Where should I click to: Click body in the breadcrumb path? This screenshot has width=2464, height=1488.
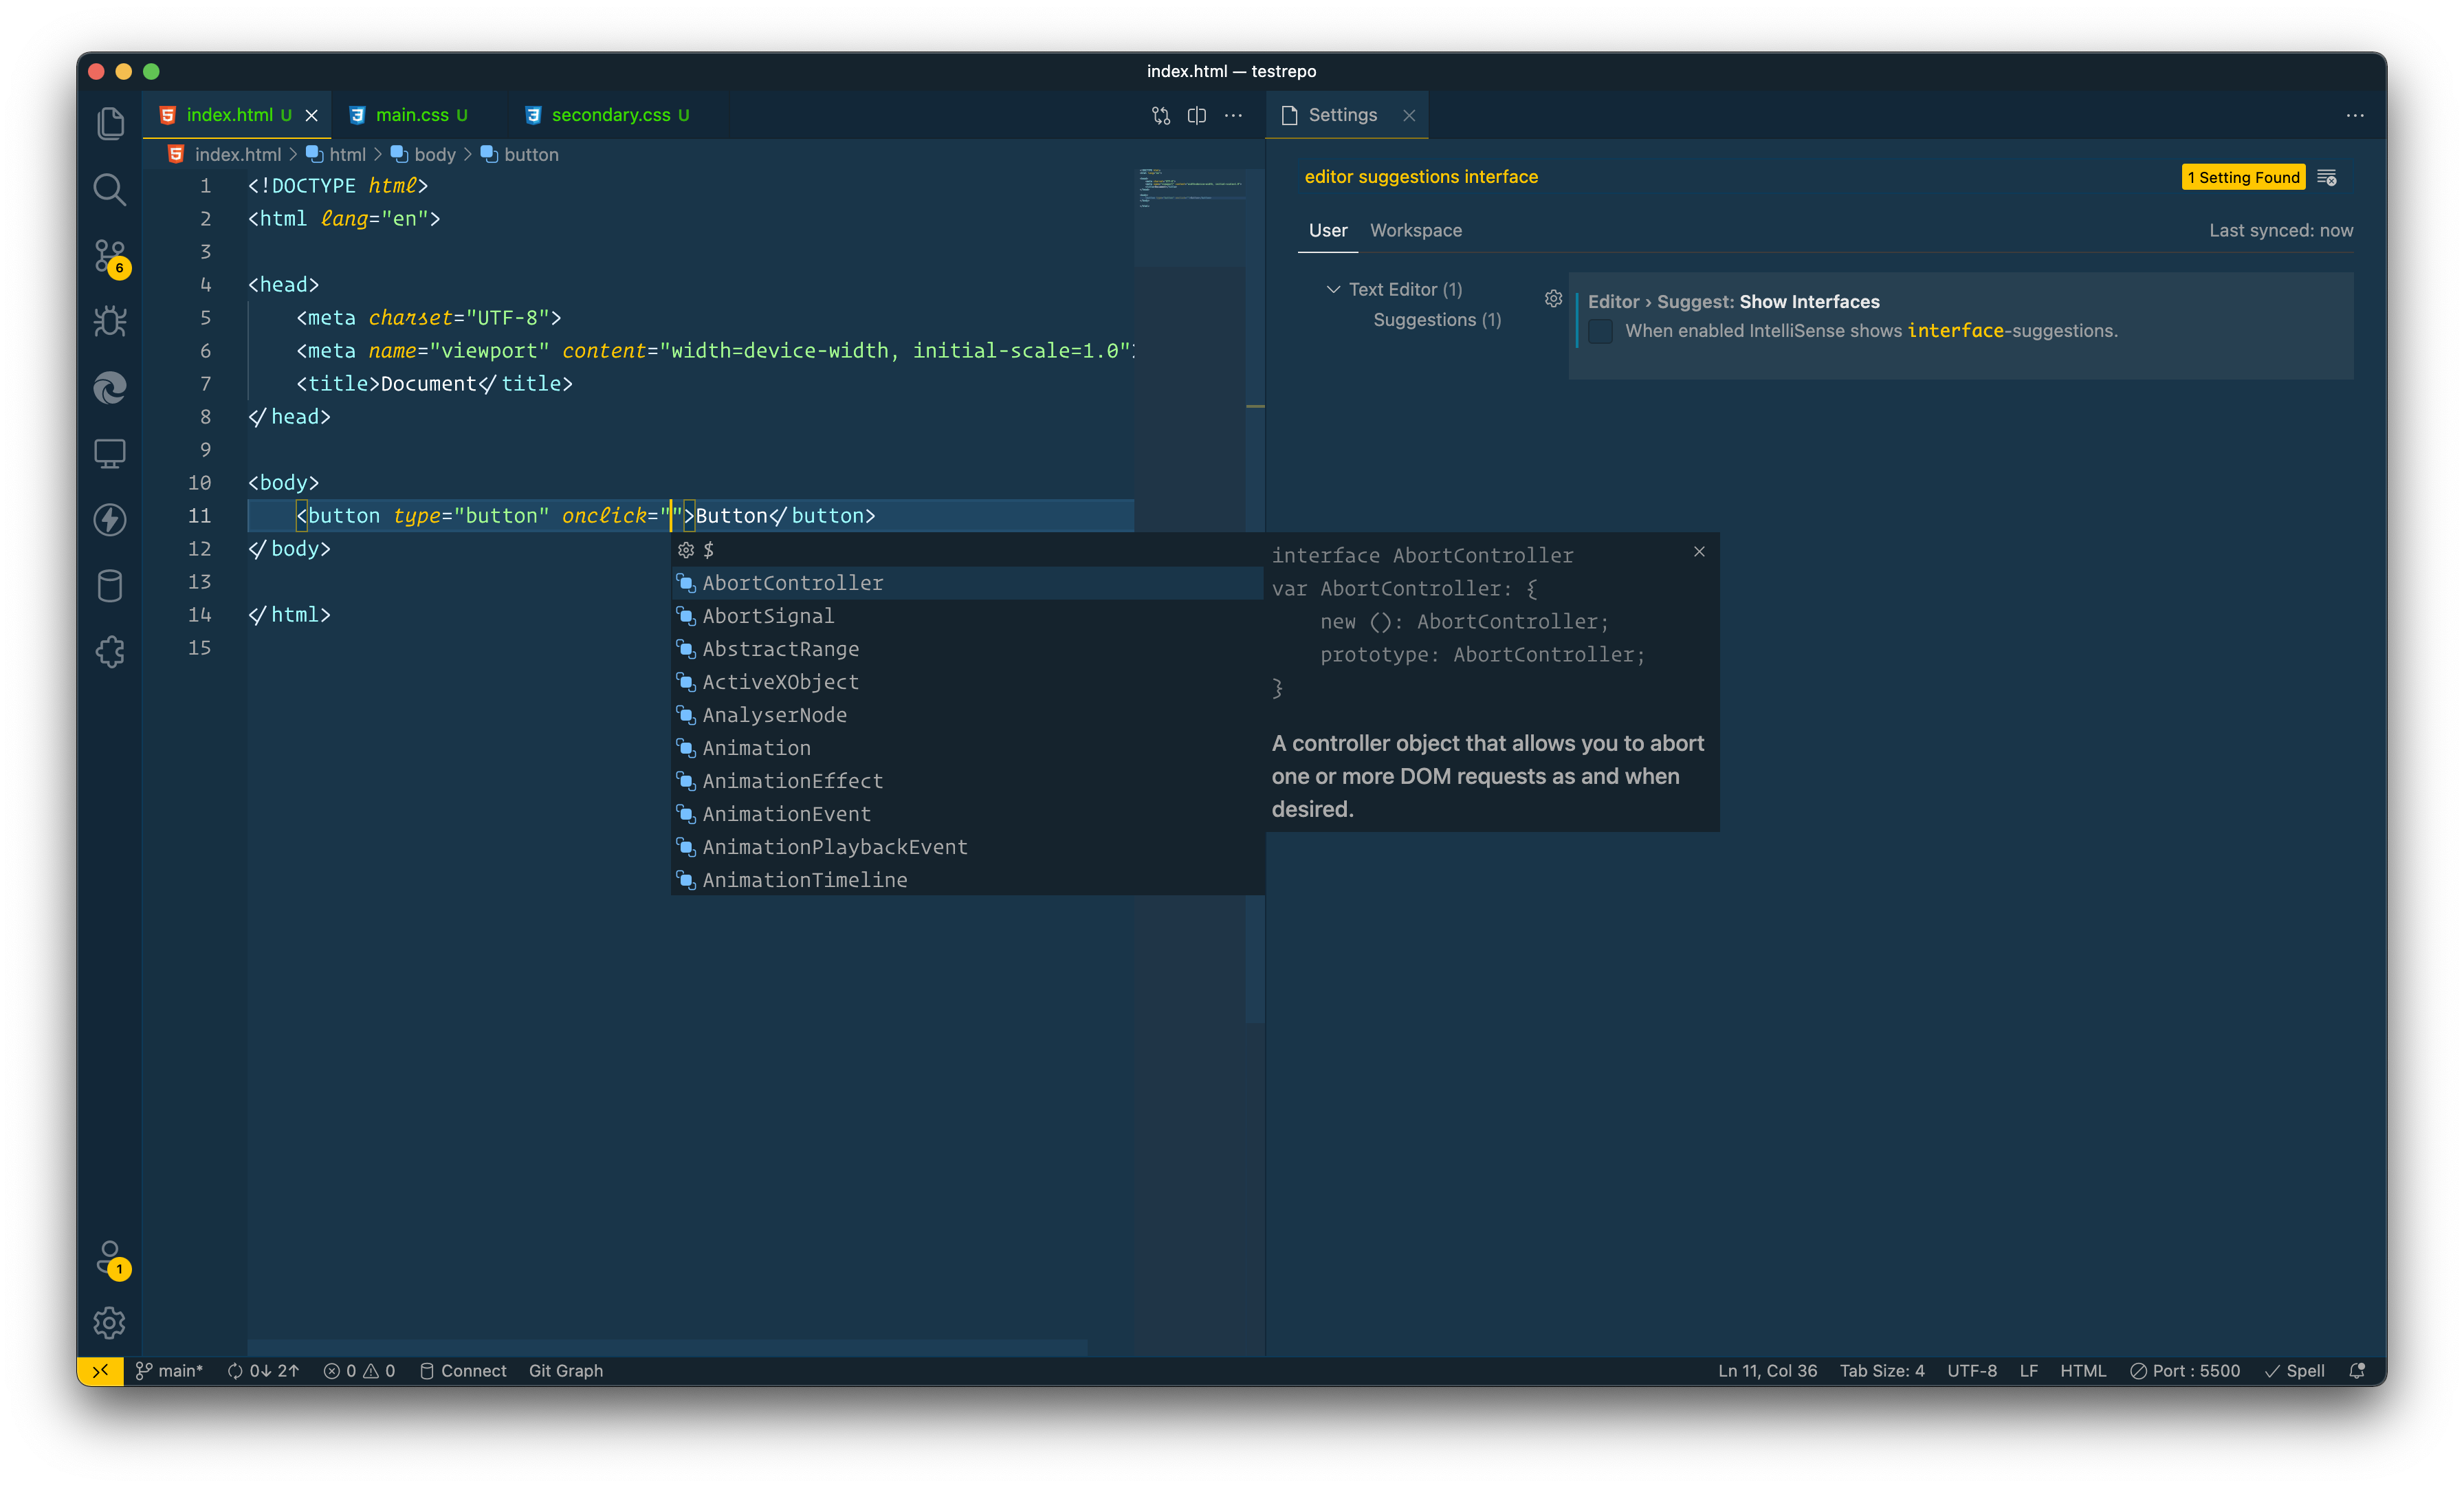click(x=435, y=154)
